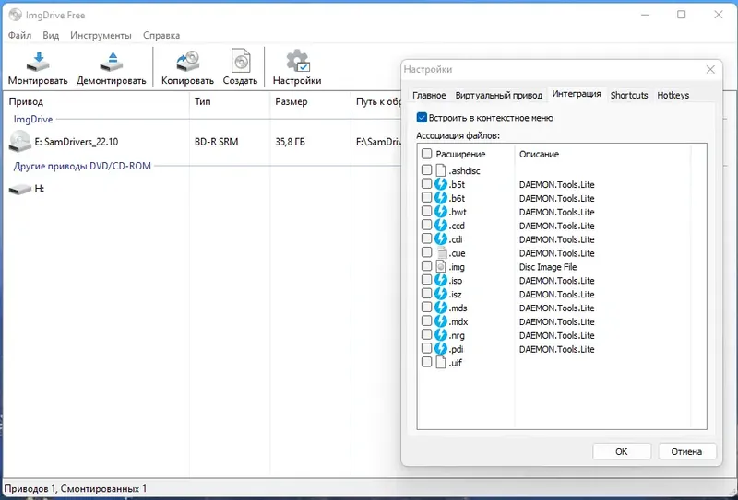Click the status bar text 'Приводов 1, Смонтированных 1'
The width and height of the screenshot is (738, 500).
click(76, 489)
